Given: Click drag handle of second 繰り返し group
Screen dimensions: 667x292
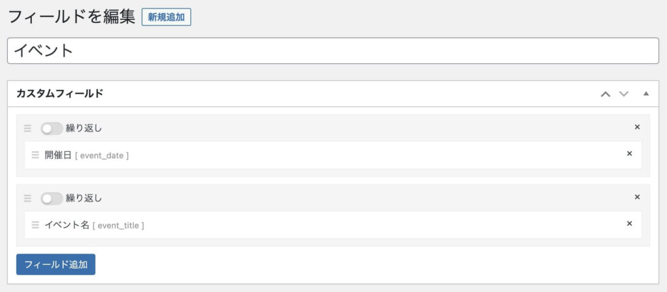Looking at the screenshot, I should (x=27, y=198).
